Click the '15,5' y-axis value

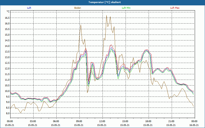(x=7, y=29)
